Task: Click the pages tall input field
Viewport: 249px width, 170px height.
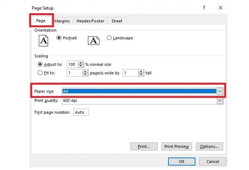Action: (131, 73)
